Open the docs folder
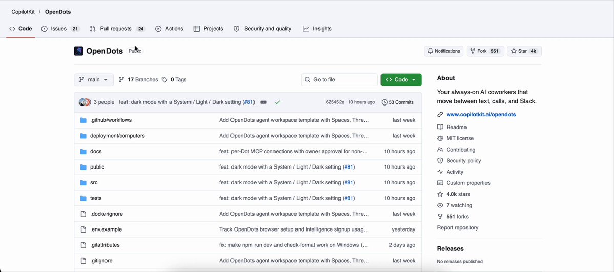 click(96, 151)
